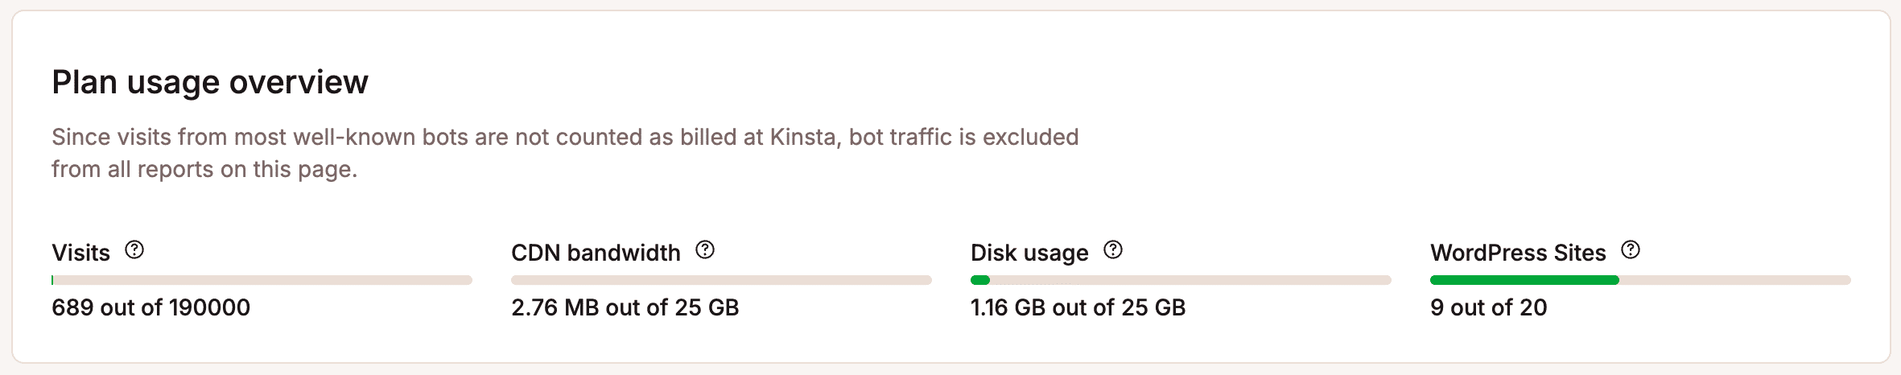Select the CDN bandwidth label
1901x375 pixels.
pyautogui.click(x=596, y=253)
